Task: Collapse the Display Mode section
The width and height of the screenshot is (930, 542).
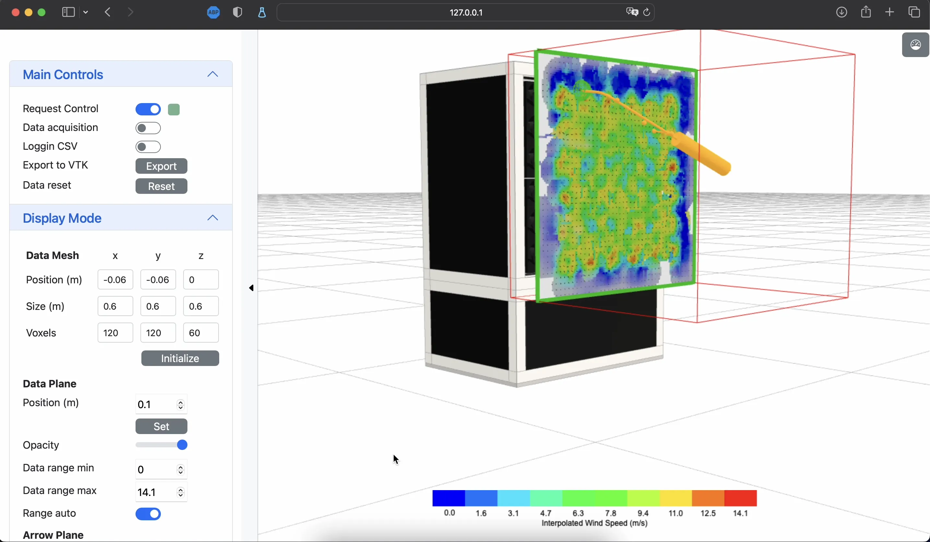Action: pos(213,218)
